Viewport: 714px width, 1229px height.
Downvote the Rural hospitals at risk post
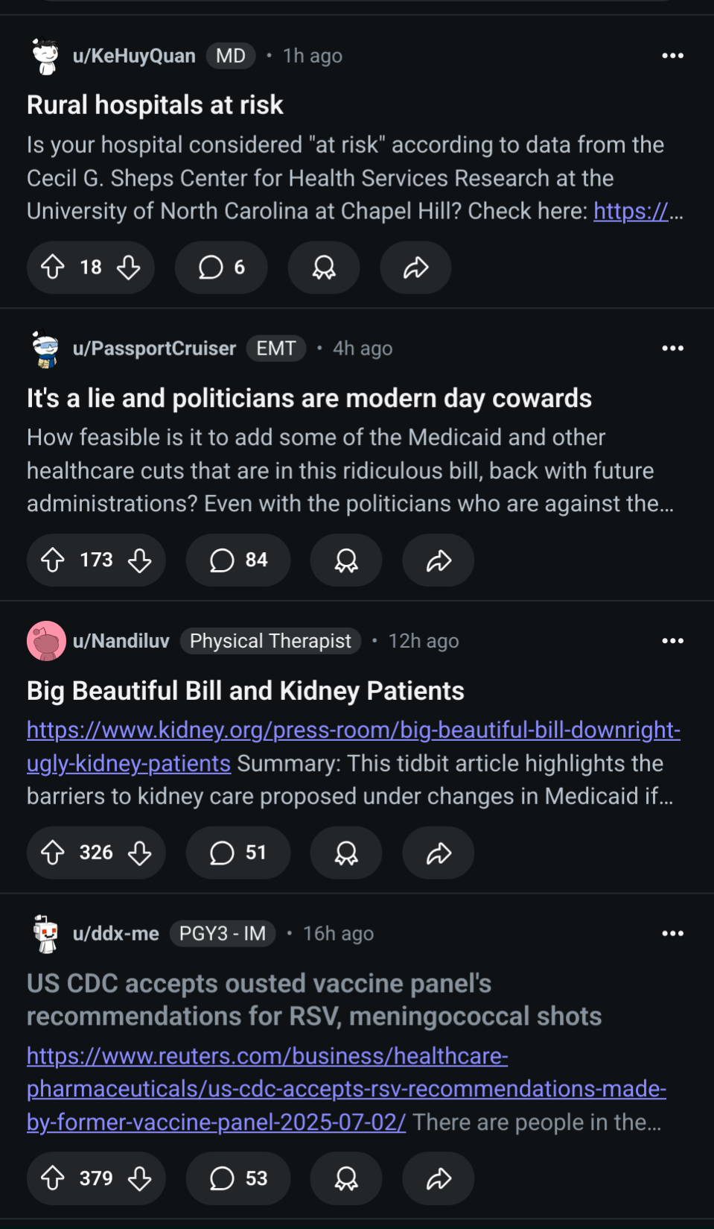tap(129, 268)
